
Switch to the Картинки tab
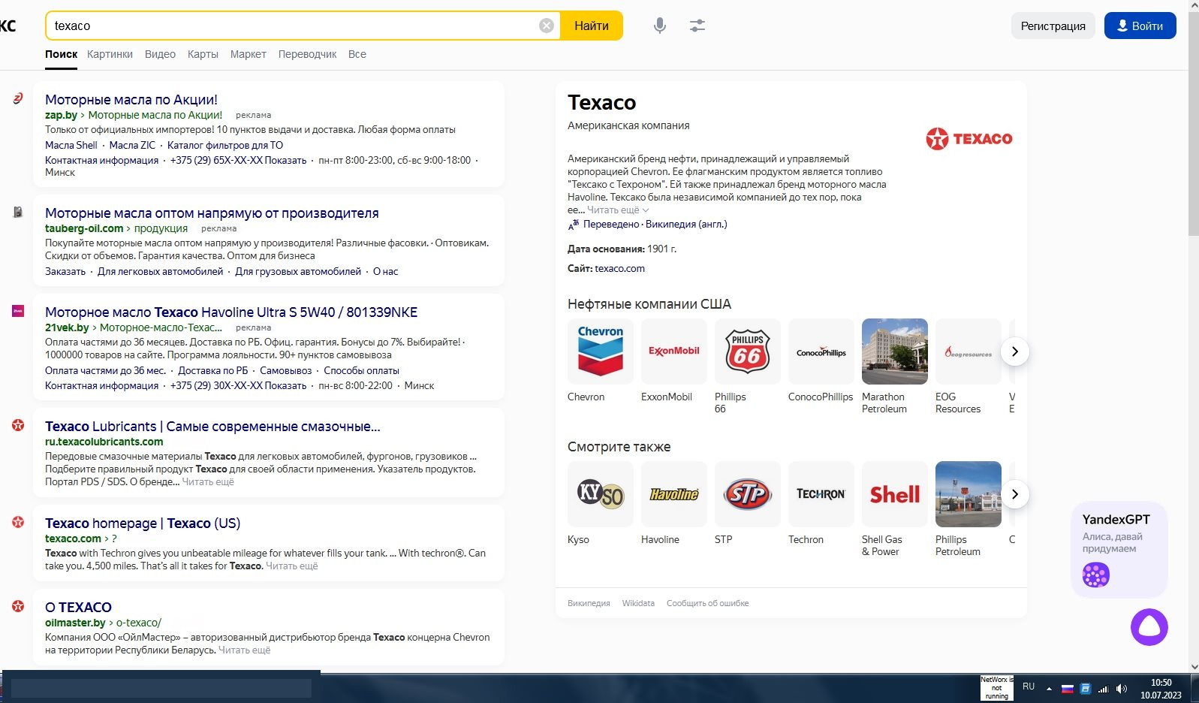tap(110, 54)
